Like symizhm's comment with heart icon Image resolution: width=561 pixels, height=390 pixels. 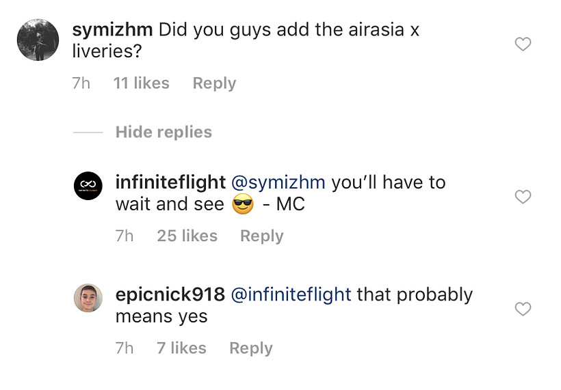(x=523, y=45)
